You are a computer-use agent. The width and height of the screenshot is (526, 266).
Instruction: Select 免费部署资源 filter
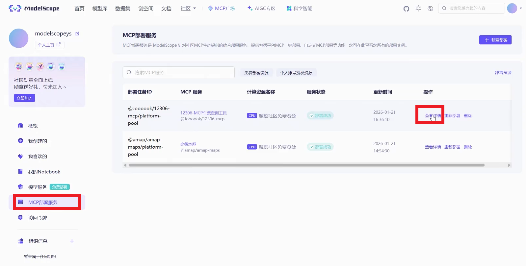(256, 73)
